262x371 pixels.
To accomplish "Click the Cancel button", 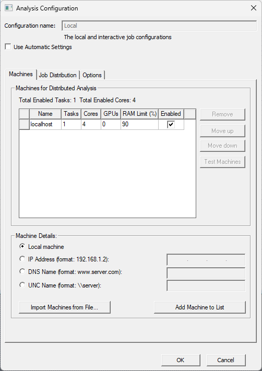I will 226,360.
